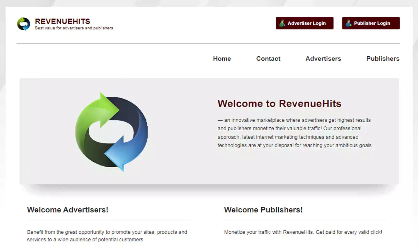Click the person icon on Advertiser Login
The width and height of the screenshot is (418, 250).
click(282, 23)
